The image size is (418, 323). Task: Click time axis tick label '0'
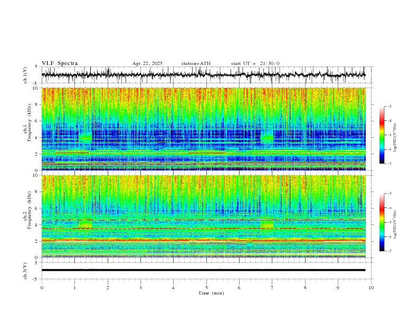click(42, 288)
